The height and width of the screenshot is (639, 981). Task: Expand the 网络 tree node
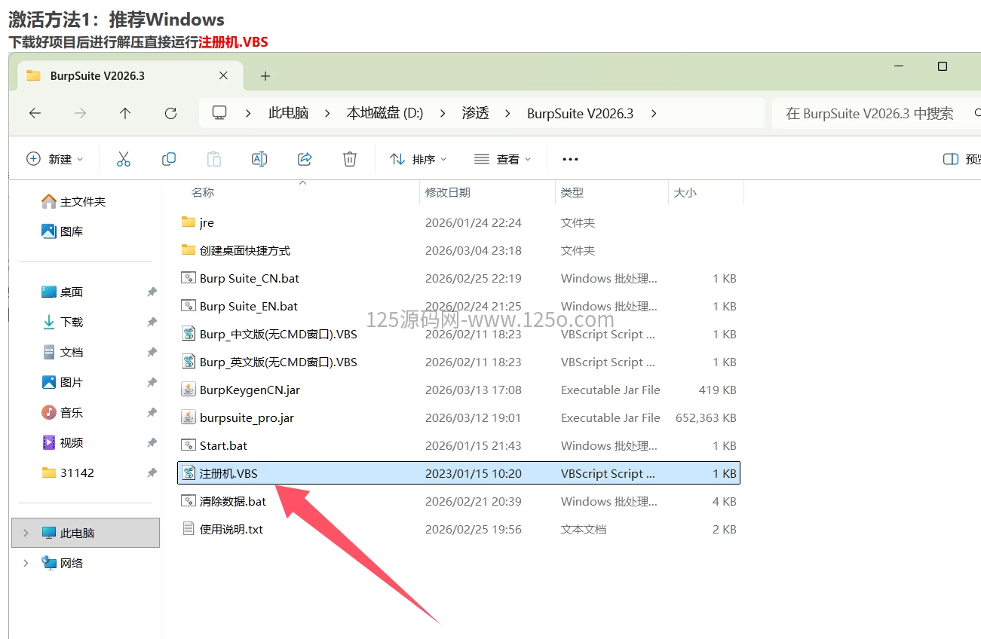(x=26, y=563)
